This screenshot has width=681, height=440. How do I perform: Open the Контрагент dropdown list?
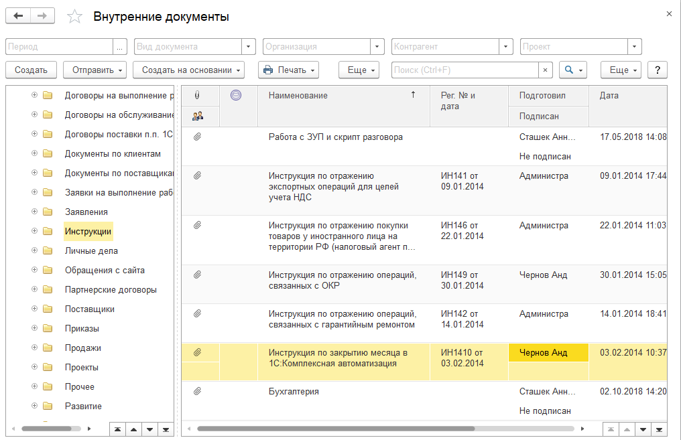pos(507,47)
